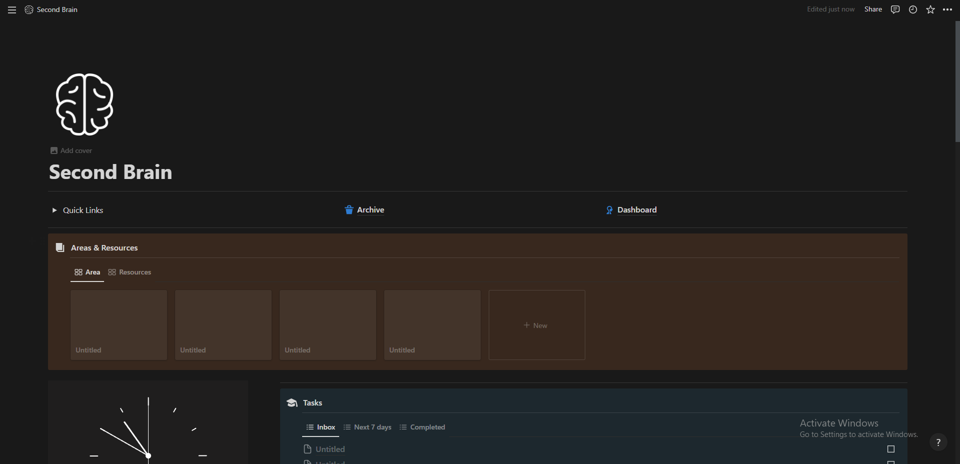The width and height of the screenshot is (960, 464).
Task: Open the three-dot page options menu
Action: click(947, 9)
